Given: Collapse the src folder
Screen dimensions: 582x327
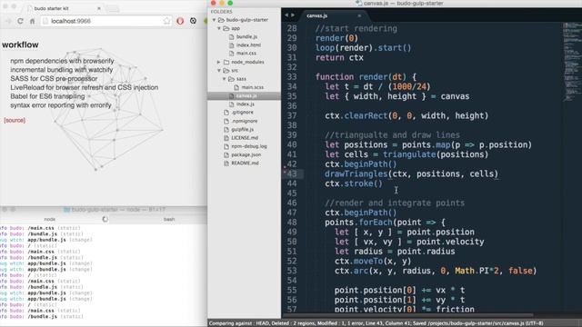Looking at the screenshot, I should point(219,71).
